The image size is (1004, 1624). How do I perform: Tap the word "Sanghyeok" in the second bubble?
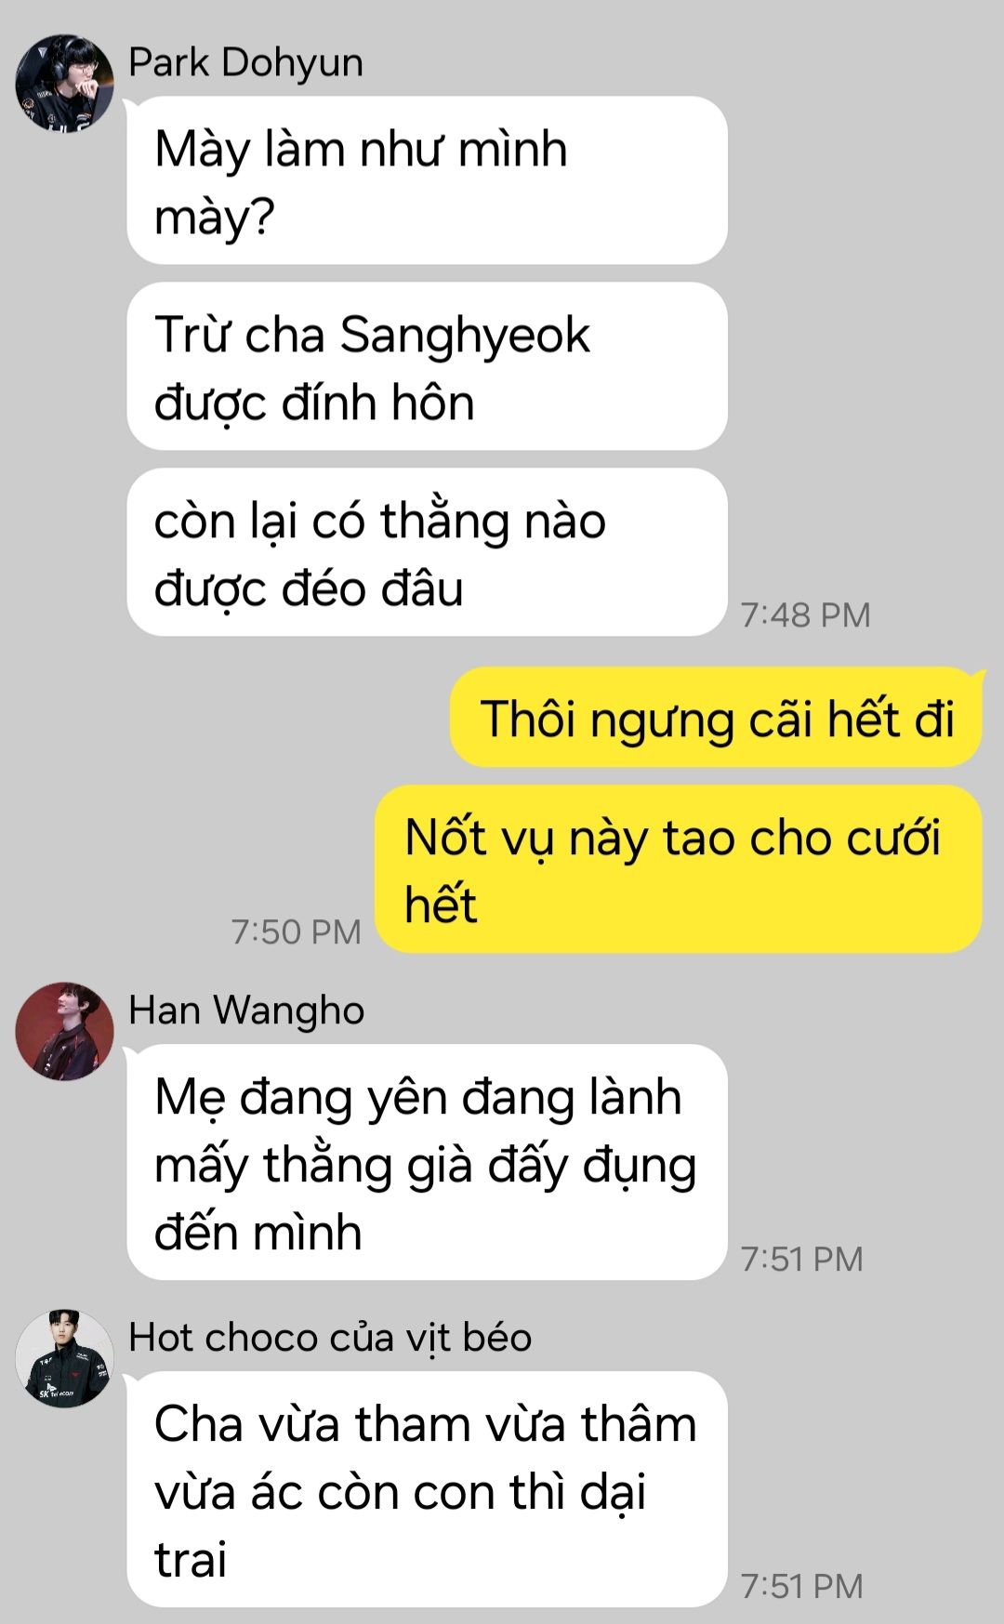pyautogui.click(x=465, y=337)
